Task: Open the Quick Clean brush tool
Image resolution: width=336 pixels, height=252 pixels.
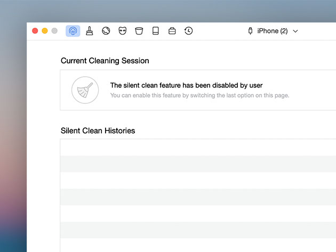Action: 90,31
